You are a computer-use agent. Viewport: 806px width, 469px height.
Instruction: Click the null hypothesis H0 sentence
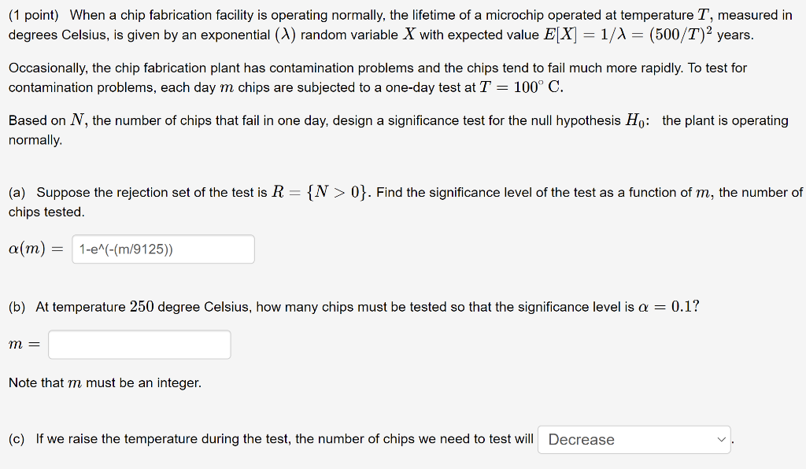315,120
